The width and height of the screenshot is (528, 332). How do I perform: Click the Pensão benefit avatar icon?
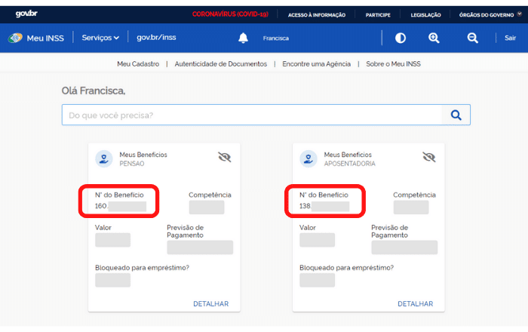(104, 158)
